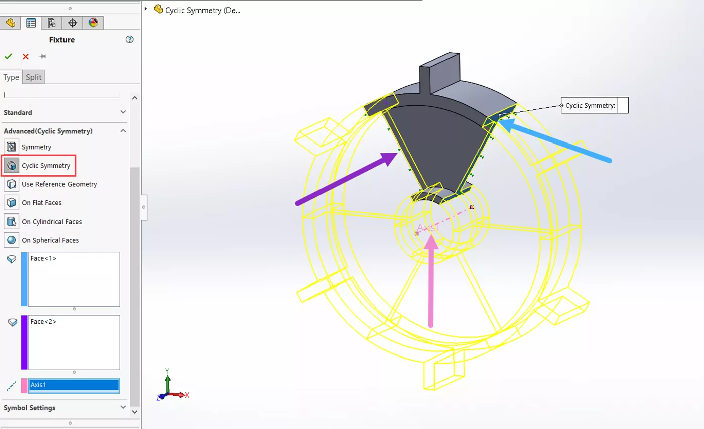
Task: Switch to the ConfigurationManager tab icon
Action: [x=51, y=23]
